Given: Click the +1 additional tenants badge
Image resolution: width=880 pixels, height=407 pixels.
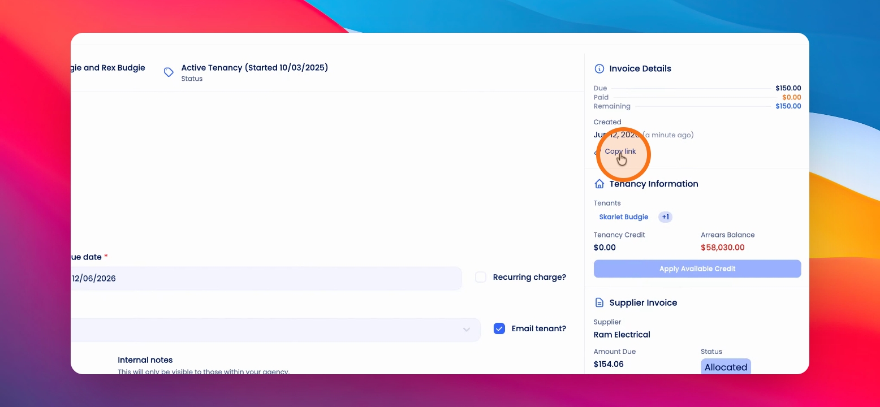Looking at the screenshot, I should (665, 217).
